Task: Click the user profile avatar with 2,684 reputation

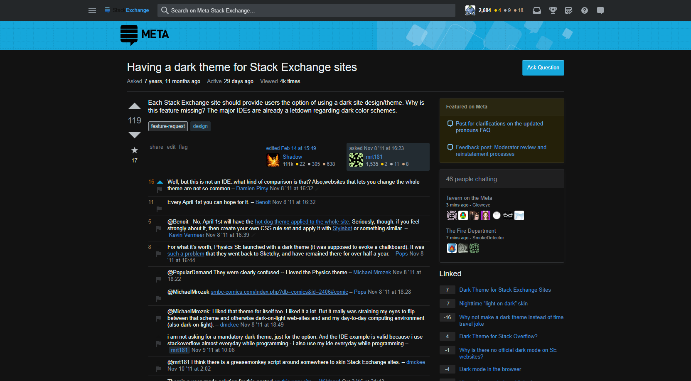Action: [470, 10]
